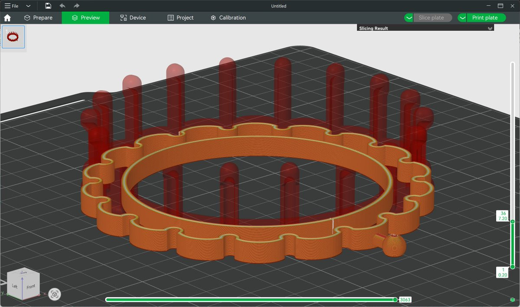The width and height of the screenshot is (520, 307).
Task: Maximize the application window
Action: pyautogui.click(x=500, y=6)
